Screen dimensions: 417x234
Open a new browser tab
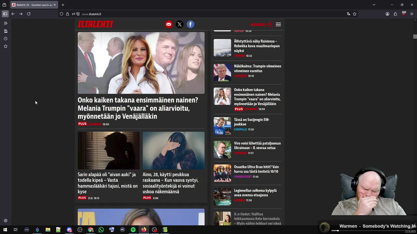click(63, 5)
